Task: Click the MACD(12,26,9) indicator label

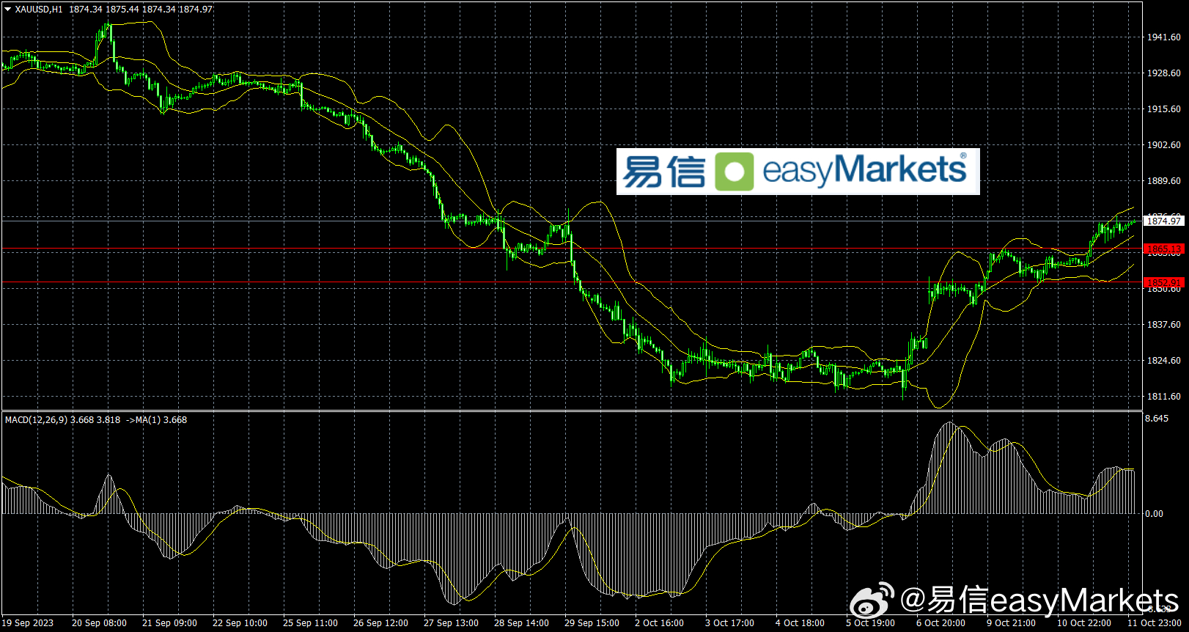Action: 36,420
